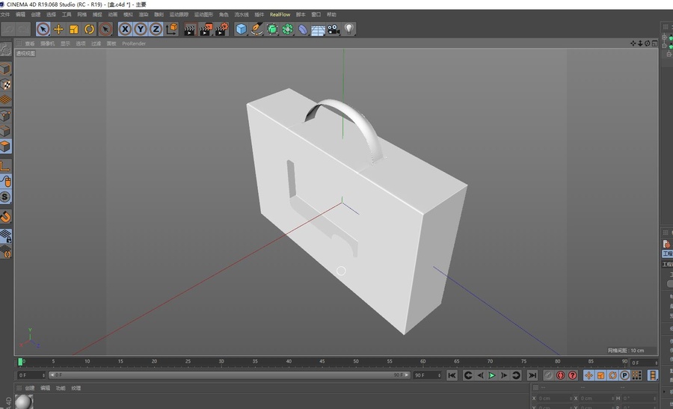
Task: Add a Camera object
Action: coord(334,29)
